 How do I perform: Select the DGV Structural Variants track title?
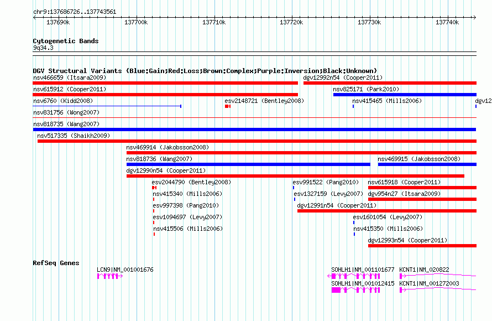click(205, 71)
